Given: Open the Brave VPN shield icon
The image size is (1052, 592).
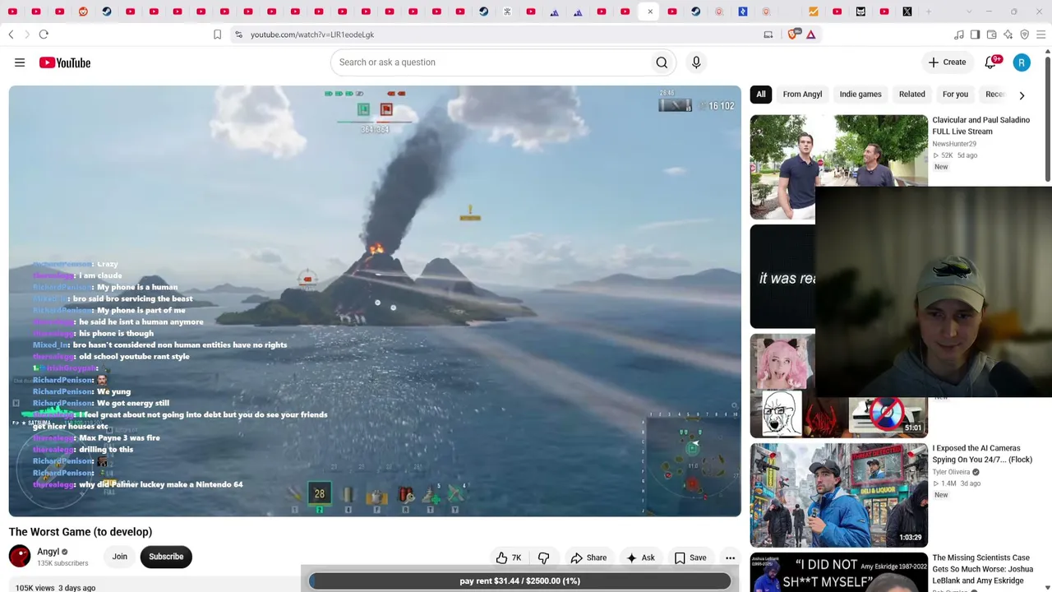Looking at the screenshot, I should [x=1025, y=35].
